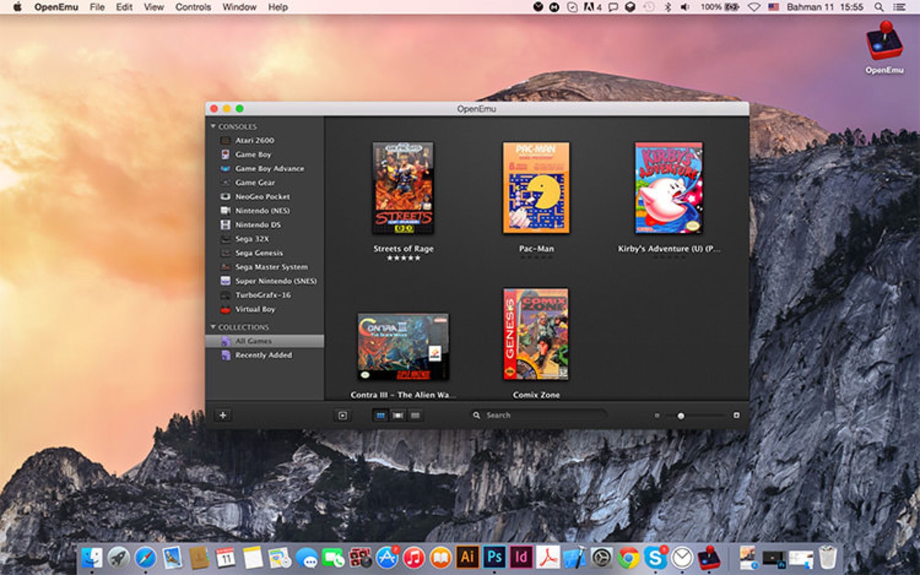Screen dimensions: 920x575
Task: Click the plus button to add collection
Action: 223,415
